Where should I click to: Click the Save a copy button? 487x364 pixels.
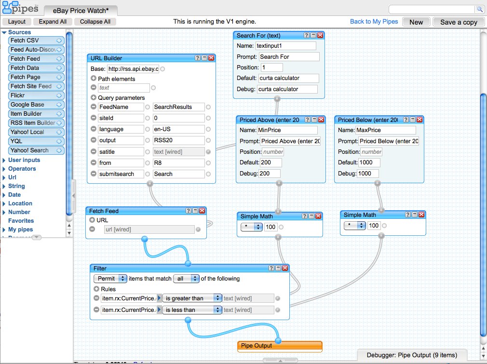(x=459, y=22)
